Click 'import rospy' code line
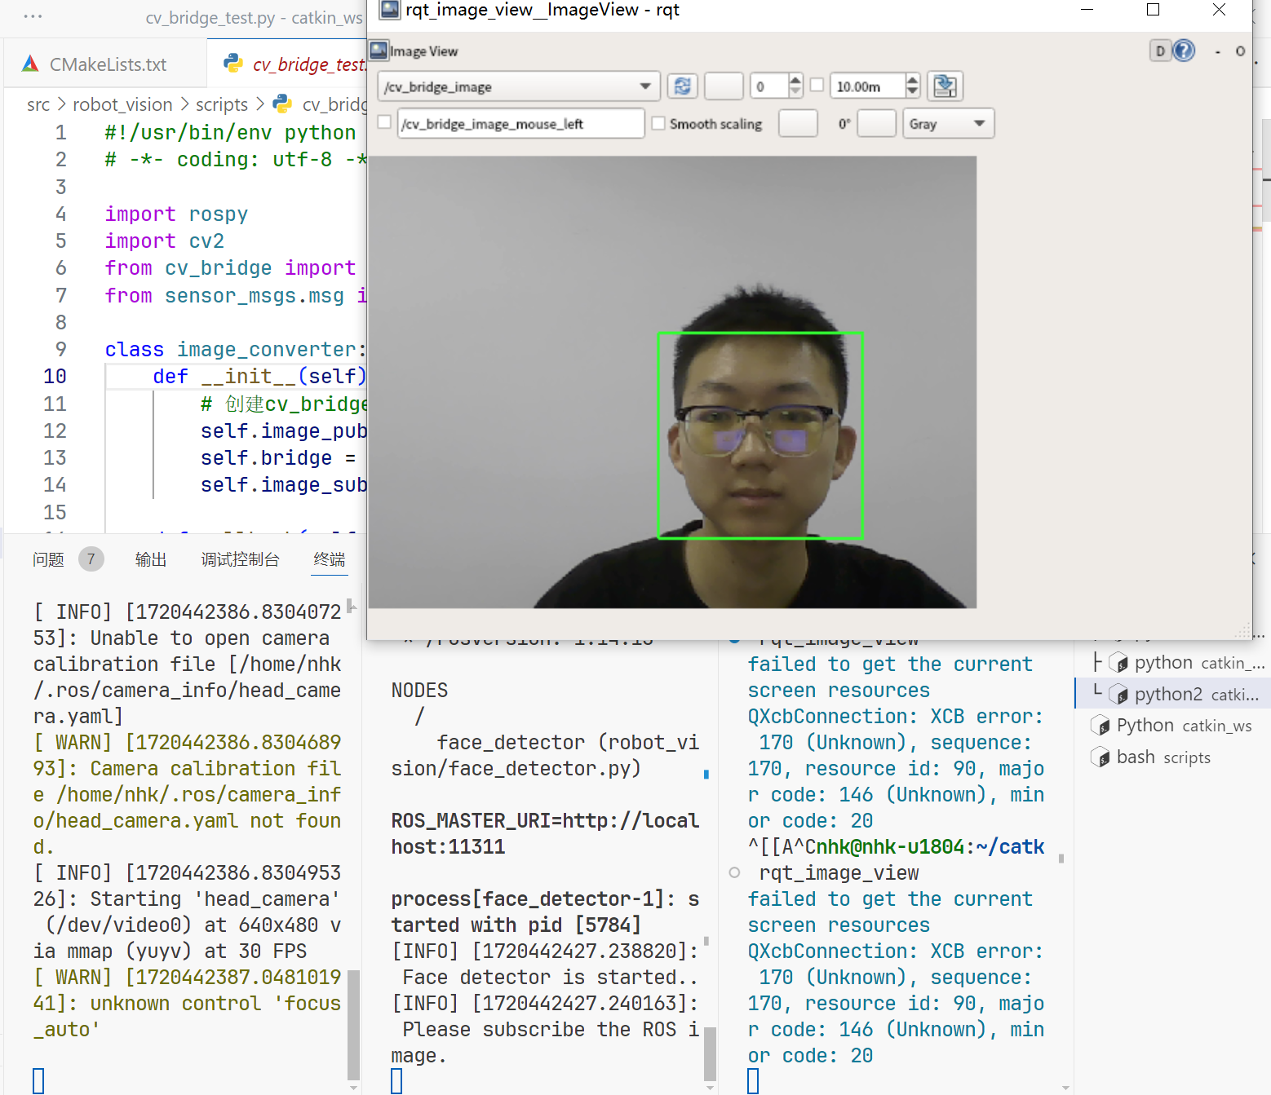The height and width of the screenshot is (1095, 1271). 176,214
